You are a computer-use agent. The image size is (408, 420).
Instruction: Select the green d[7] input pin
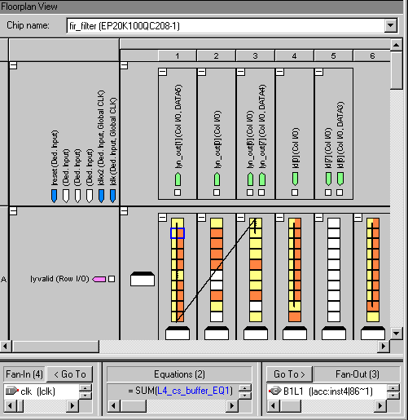tap(328, 179)
